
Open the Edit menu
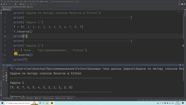tap(8, 1)
